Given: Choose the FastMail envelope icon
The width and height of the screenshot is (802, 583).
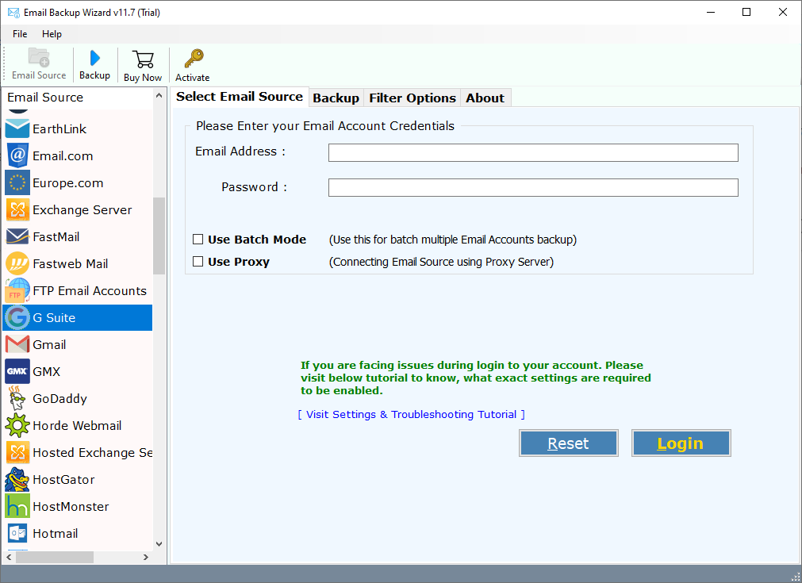Looking at the screenshot, I should pyautogui.click(x=17, y=236).
